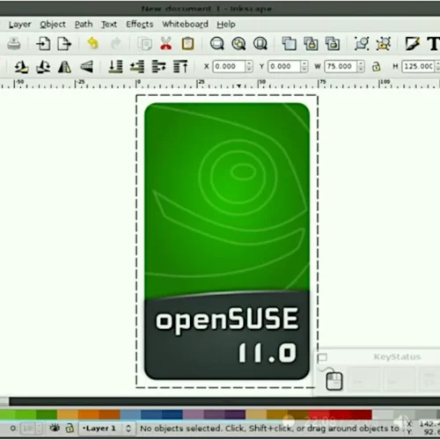Click the Y position spinner arrows
The height and width of the screenshot is (440, 440).
(304, 66)
